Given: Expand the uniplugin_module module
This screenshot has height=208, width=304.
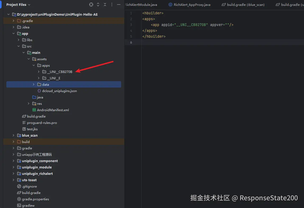Looking at the screenshot, I should pyautogui.click(x=13, y=167).
